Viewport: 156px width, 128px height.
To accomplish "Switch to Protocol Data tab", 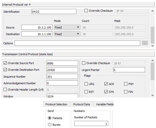I will 82,104.
